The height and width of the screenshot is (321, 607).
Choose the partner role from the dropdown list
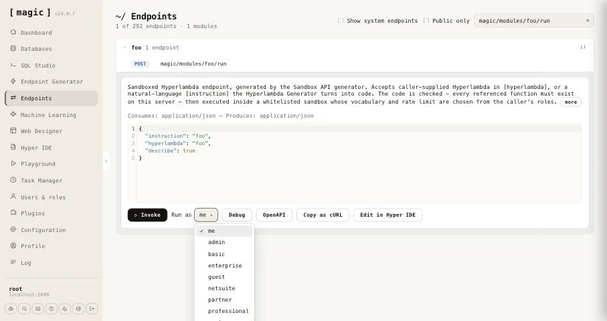(224, 300)
